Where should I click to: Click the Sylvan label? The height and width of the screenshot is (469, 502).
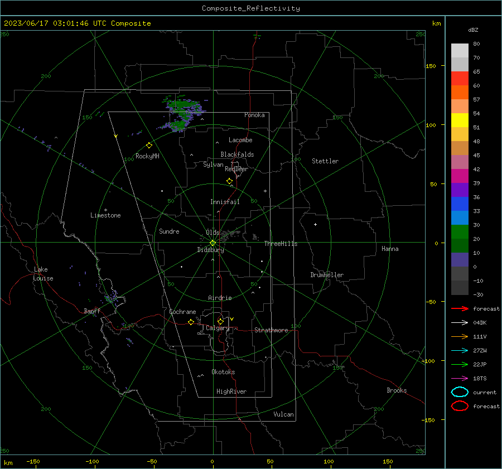click(213, 165)
